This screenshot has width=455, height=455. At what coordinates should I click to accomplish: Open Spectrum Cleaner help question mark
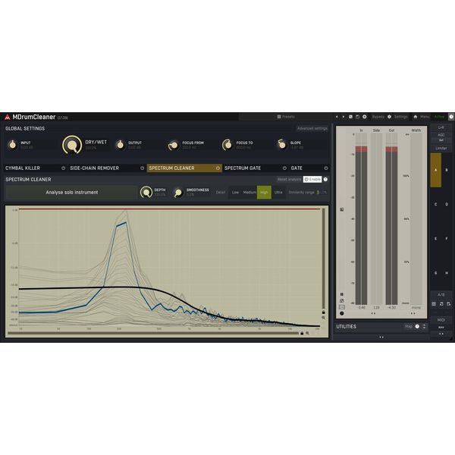click(325, 179)
